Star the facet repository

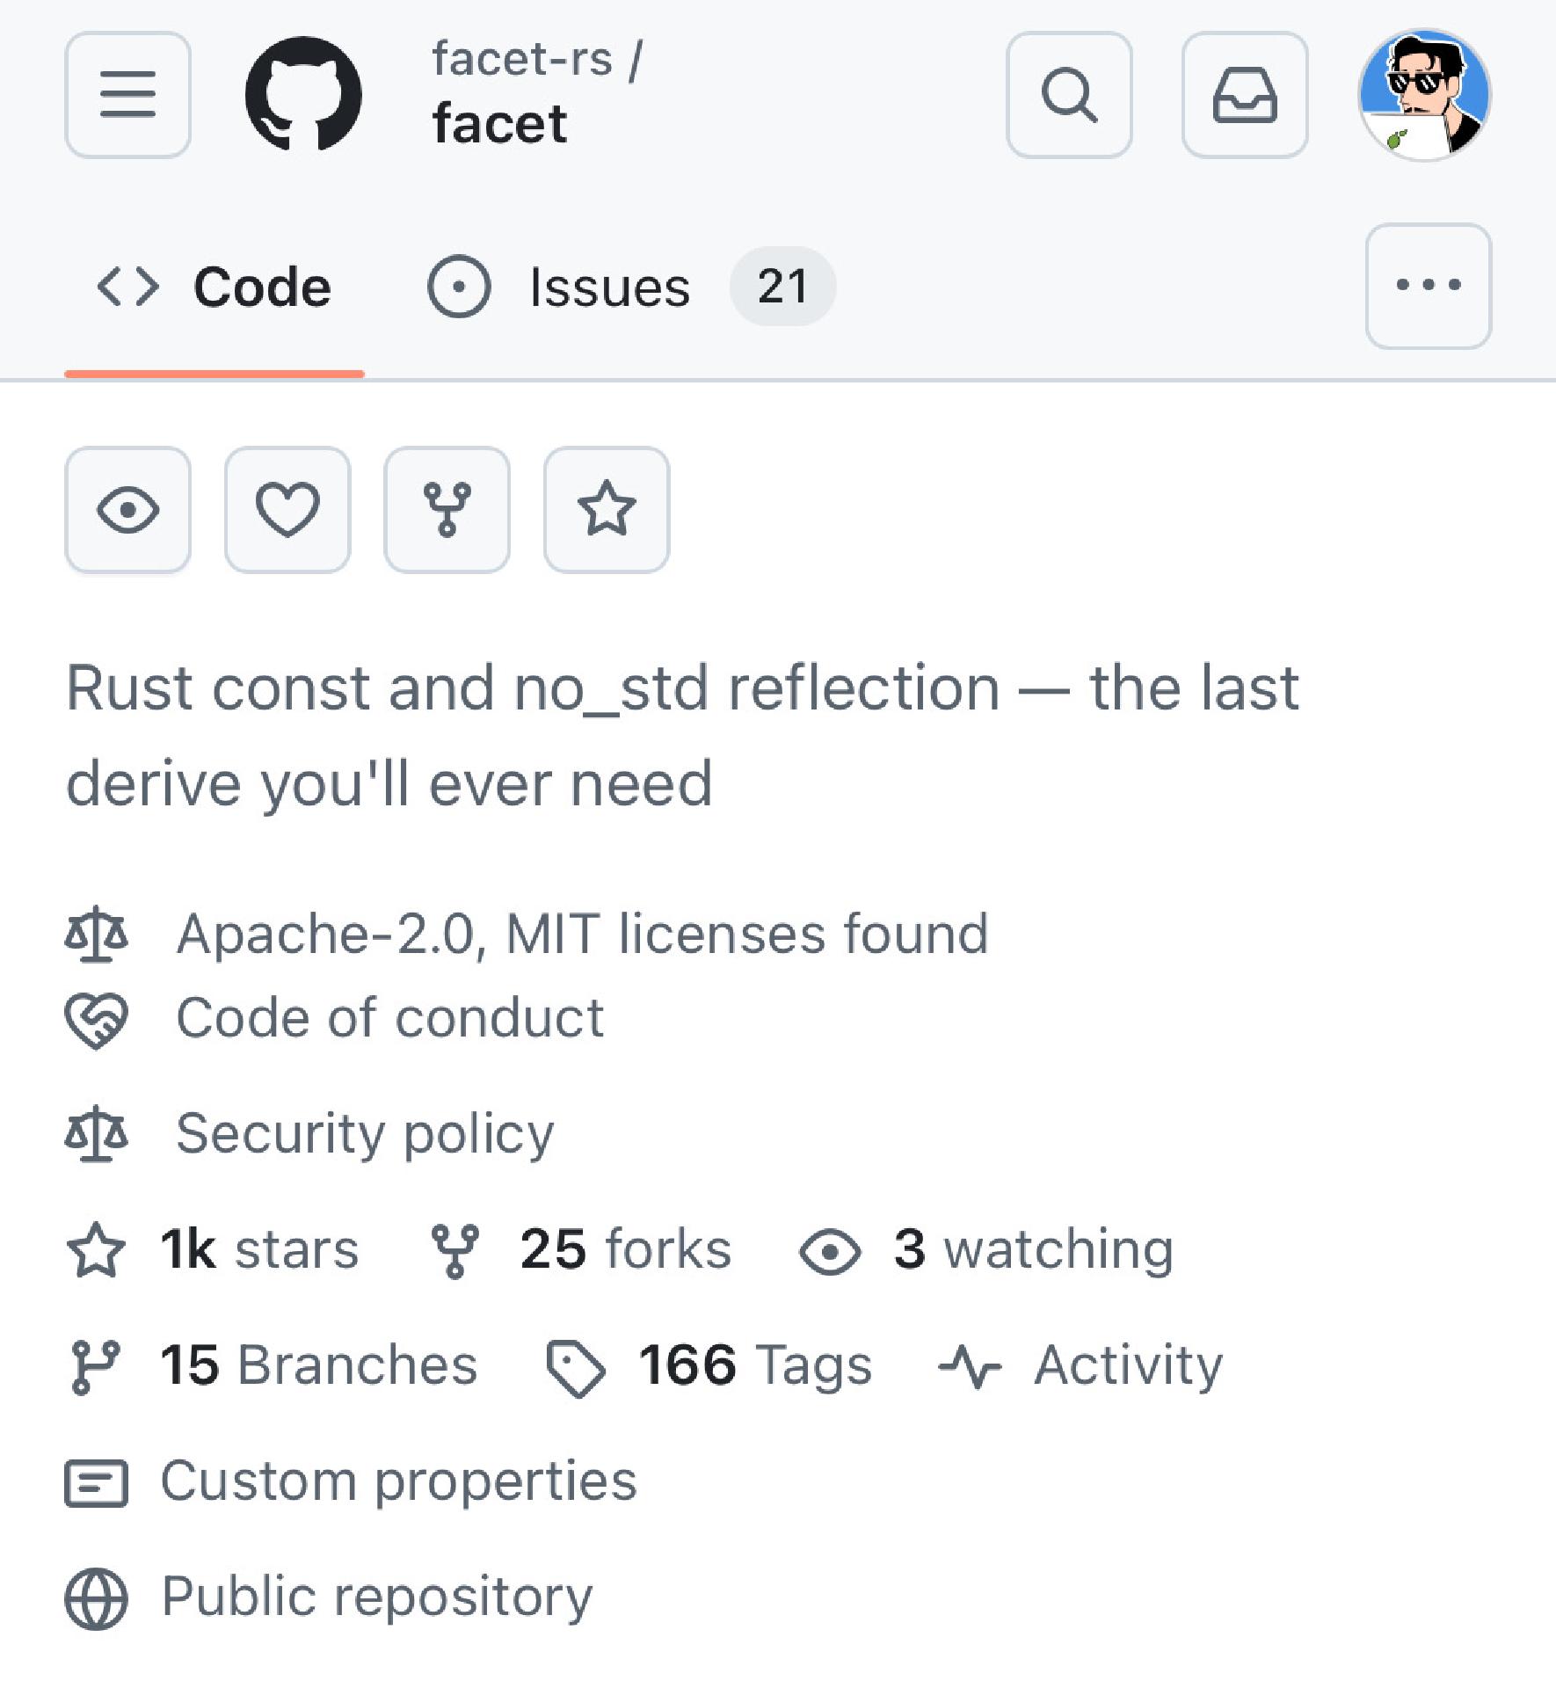coord(607,510)
